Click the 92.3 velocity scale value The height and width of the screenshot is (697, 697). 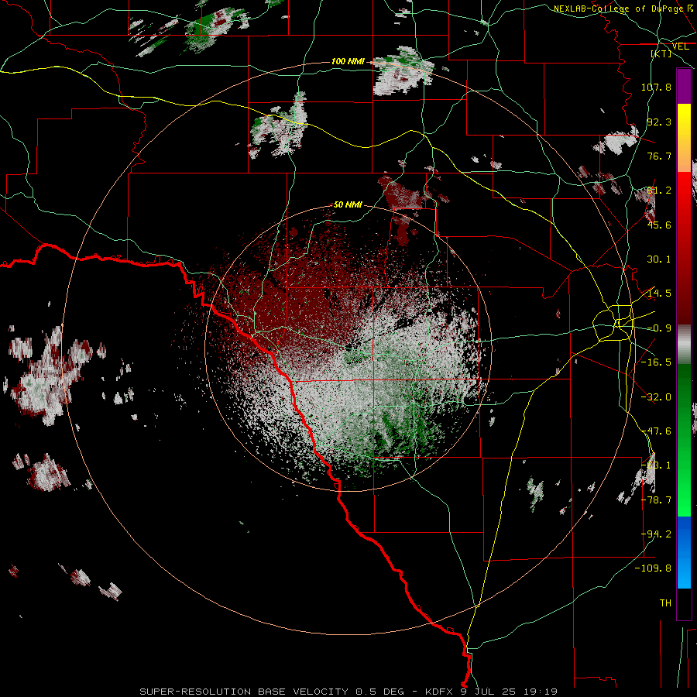click(x=659, y=122)
